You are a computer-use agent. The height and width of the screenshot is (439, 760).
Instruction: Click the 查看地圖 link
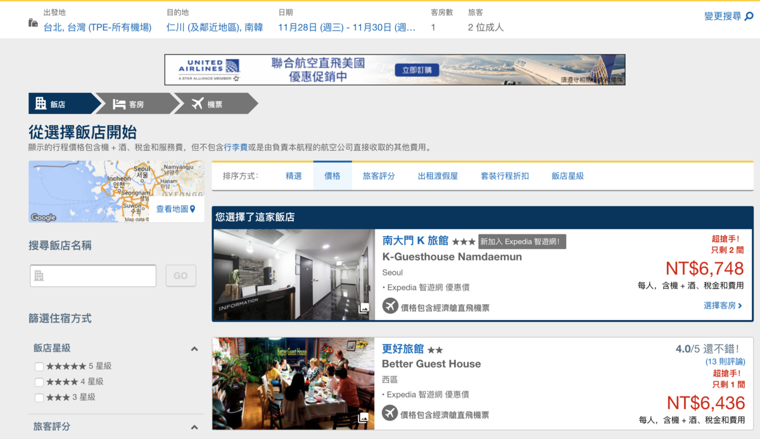pyautogui.click(x=172, y=209)
